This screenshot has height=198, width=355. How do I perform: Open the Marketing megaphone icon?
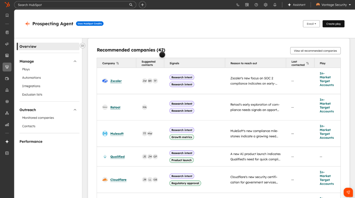7,44
